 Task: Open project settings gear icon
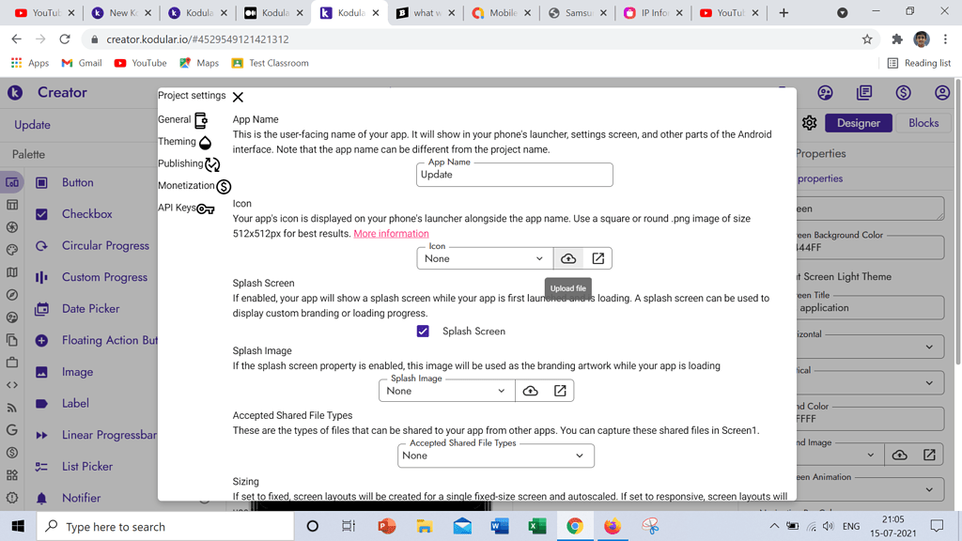pyautogui.click(x=809, y=123)
